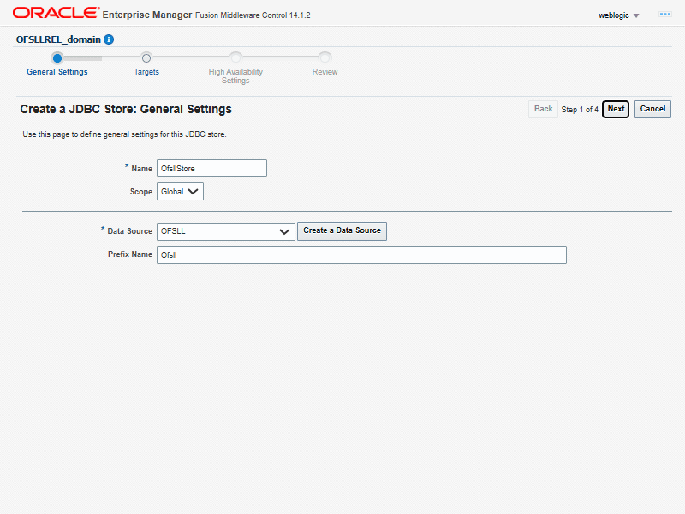Click the Data Source field label
This screenshot has width=685, height=514.
click(x=130, y=231)
